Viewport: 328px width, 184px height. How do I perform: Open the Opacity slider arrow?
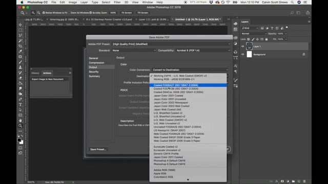pyautogui.click(x=286, y=34)
